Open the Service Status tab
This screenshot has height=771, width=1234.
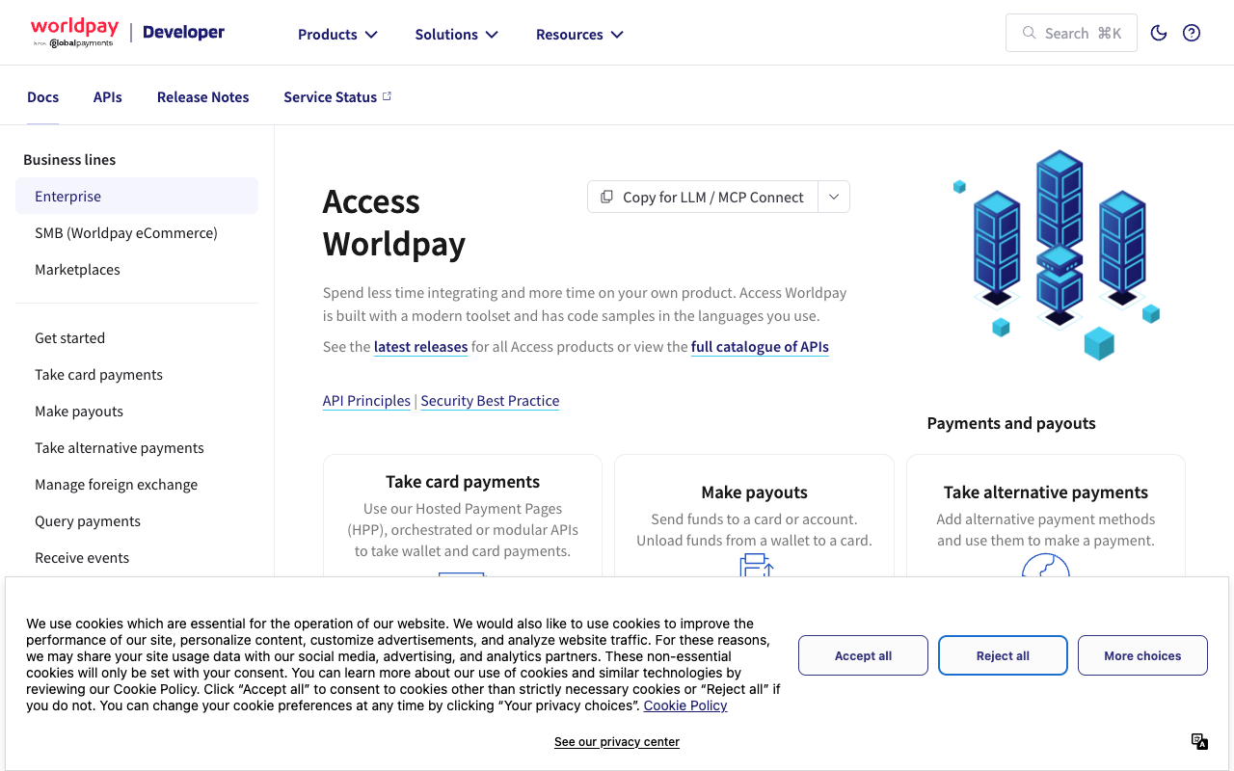(337, 96)
